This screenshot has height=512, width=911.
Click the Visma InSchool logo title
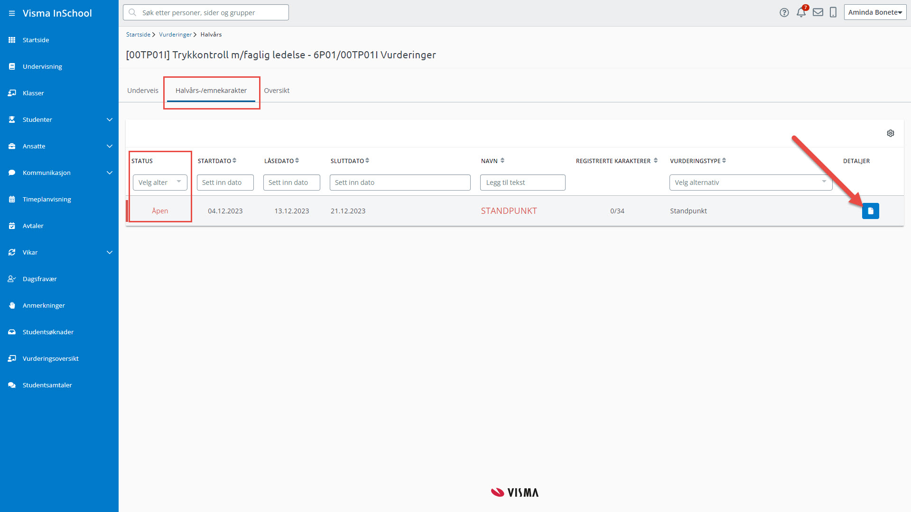click(x=57, y=13)
